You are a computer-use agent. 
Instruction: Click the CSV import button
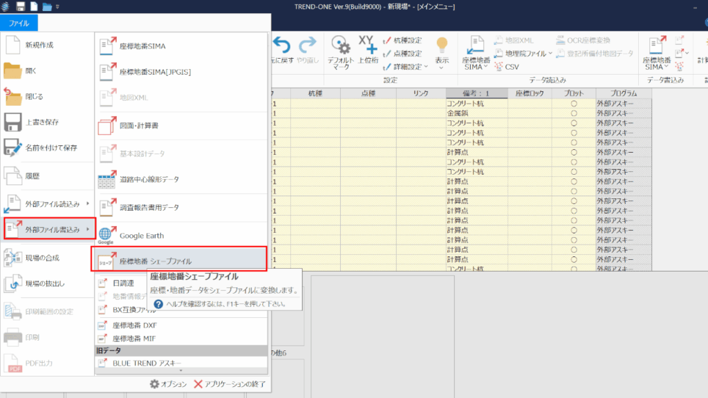[x=507, y=67]
